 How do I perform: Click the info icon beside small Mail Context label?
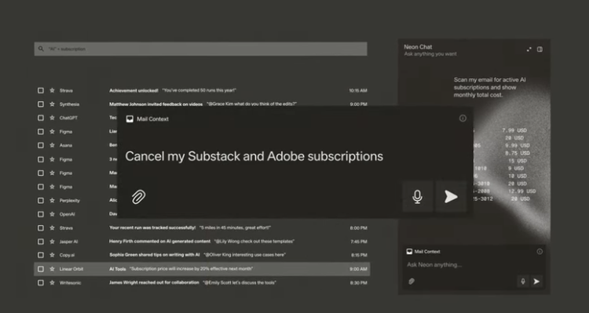pos(540,252)
